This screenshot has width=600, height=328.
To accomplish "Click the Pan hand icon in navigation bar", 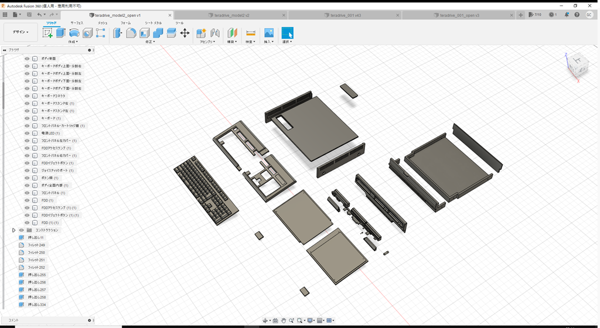I will coord(283,320).
